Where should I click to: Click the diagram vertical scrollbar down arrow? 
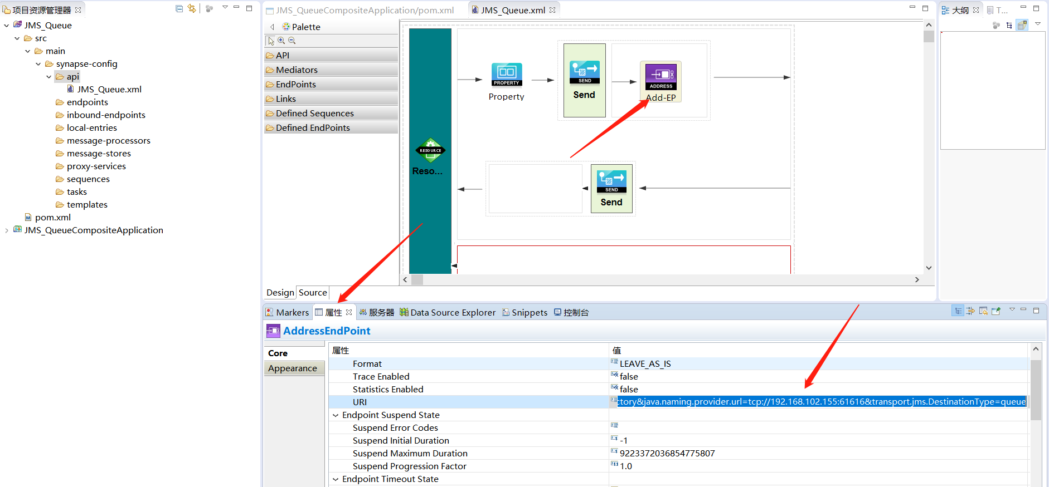[929, 268]
